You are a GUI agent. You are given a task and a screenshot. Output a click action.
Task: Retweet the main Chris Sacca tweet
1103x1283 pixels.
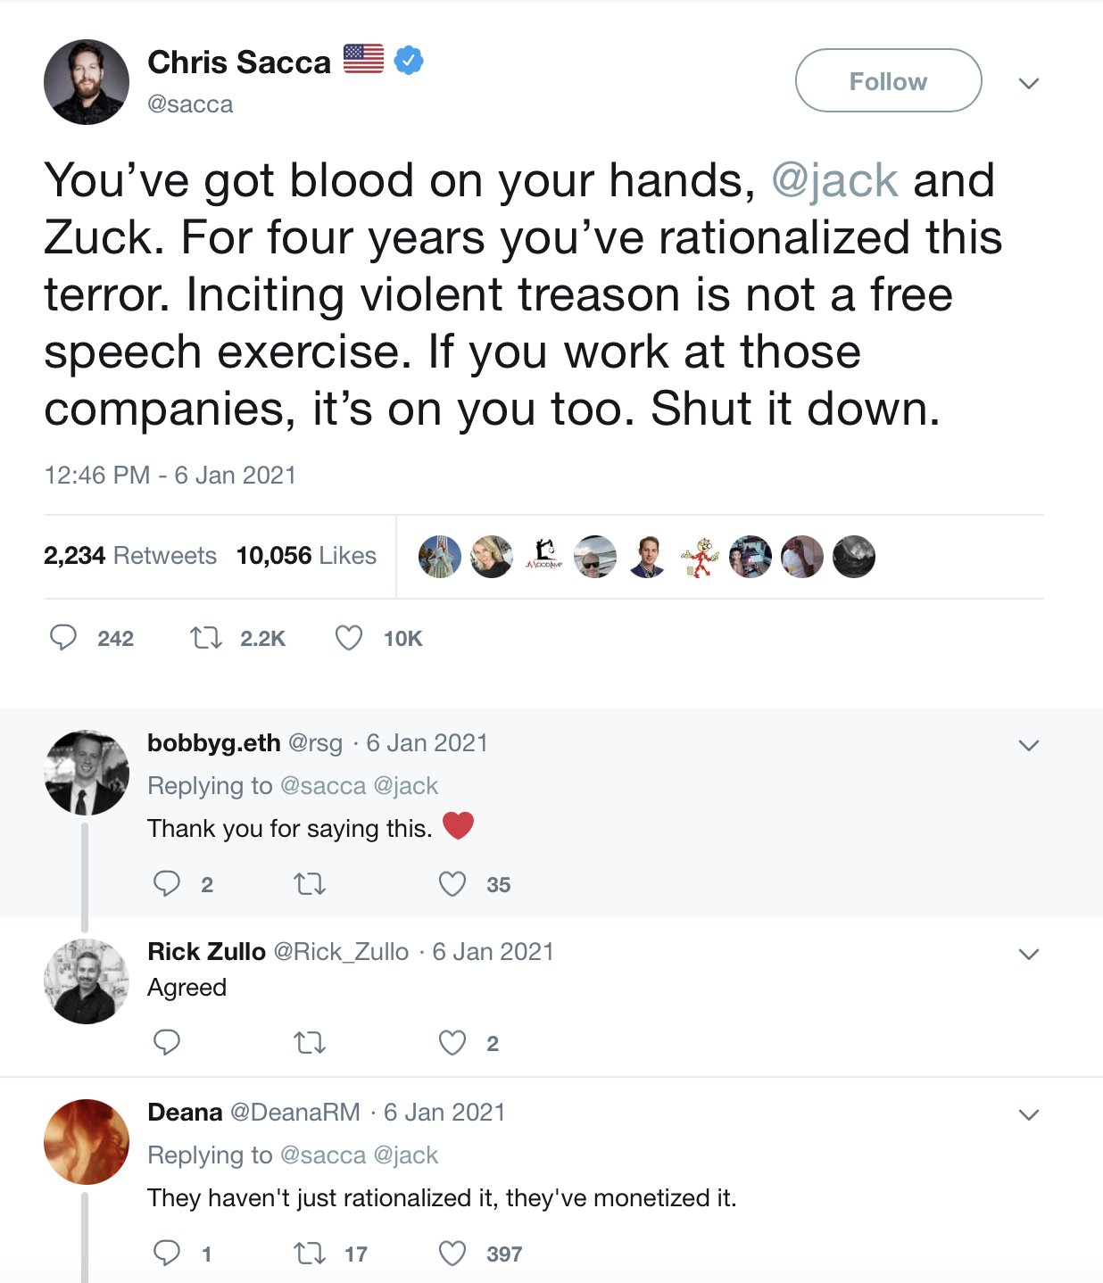[x=206, y=638]
